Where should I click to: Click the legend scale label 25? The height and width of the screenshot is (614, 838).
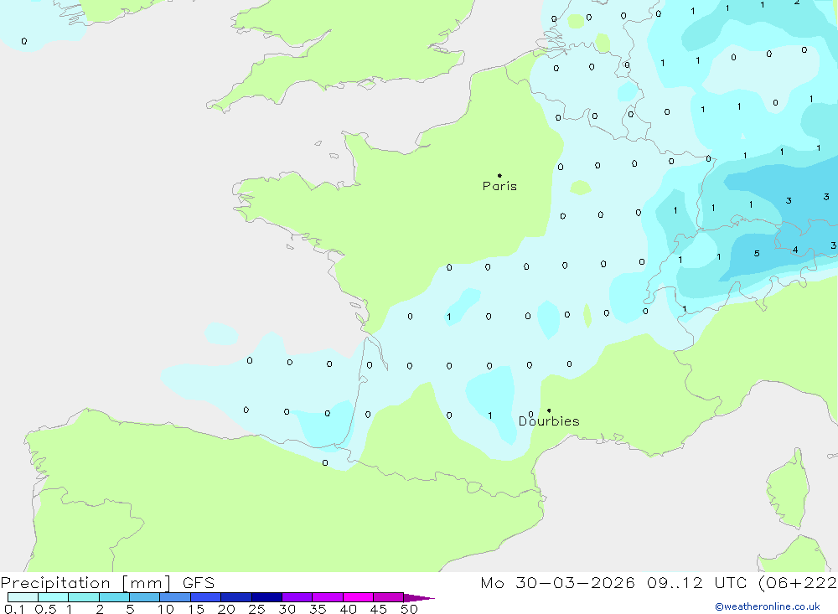tap(256, 609)
